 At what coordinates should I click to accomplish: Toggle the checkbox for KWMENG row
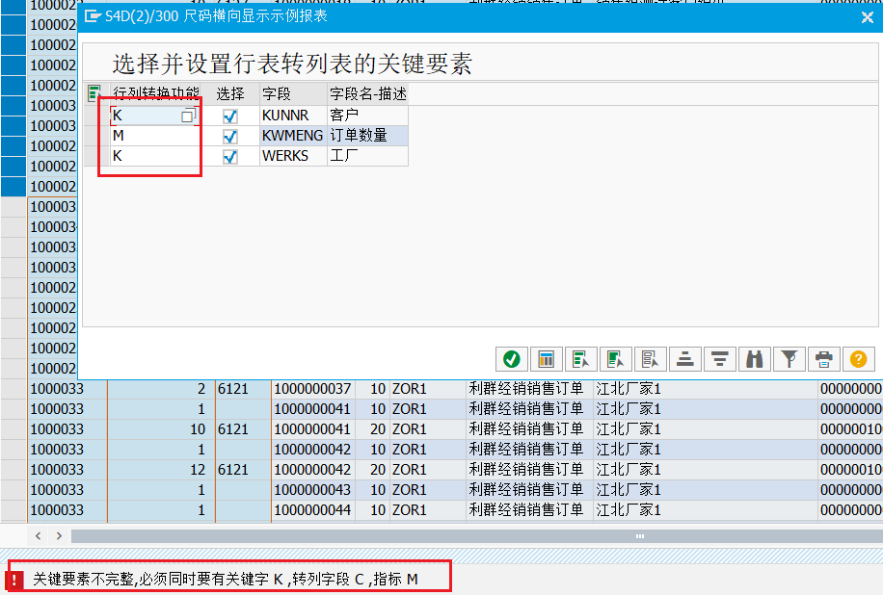pos(229,136)
